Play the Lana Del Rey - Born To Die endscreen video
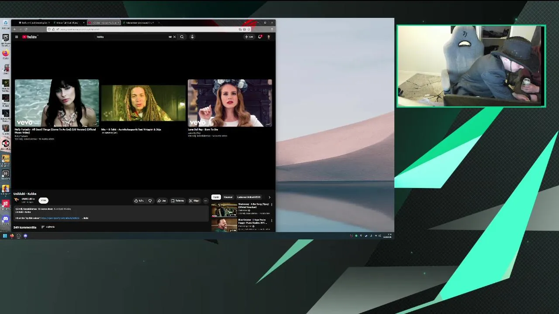This screenshot has height=314, width=559. pos(230,103)
